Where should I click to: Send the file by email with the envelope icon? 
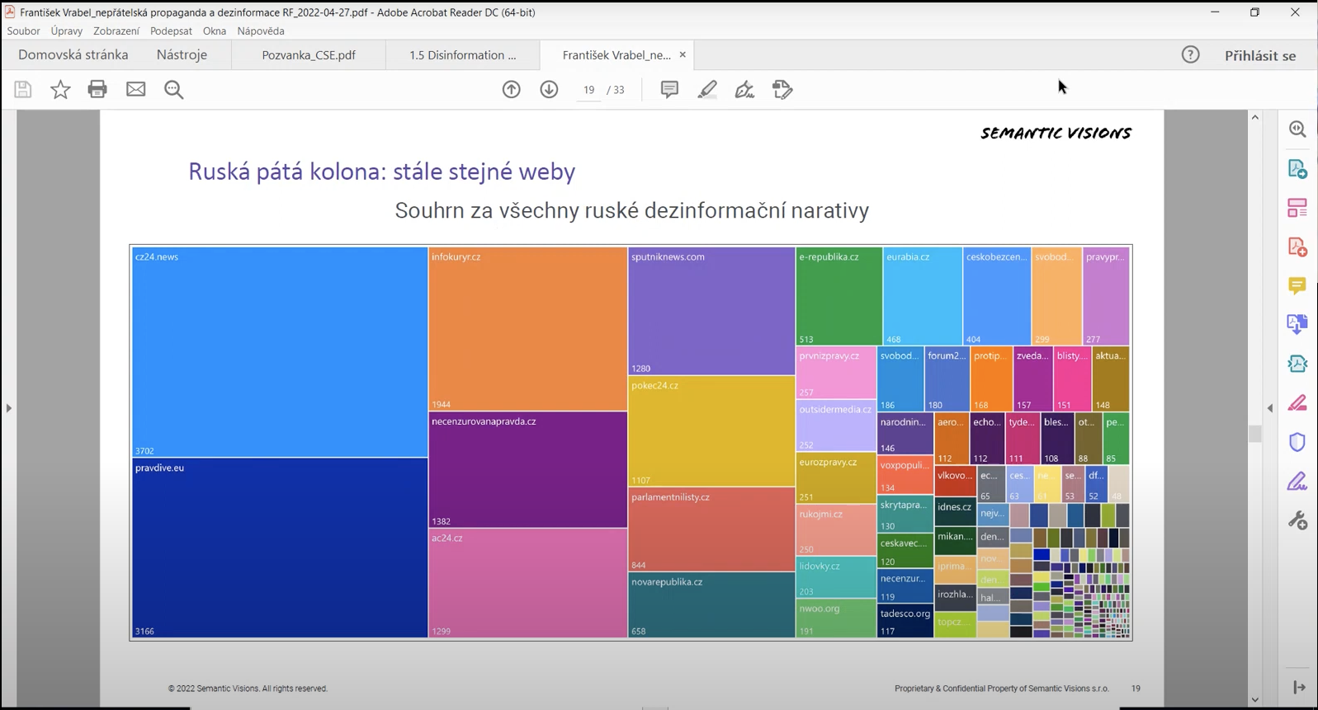pyautogui.click(x=135, y=89)
